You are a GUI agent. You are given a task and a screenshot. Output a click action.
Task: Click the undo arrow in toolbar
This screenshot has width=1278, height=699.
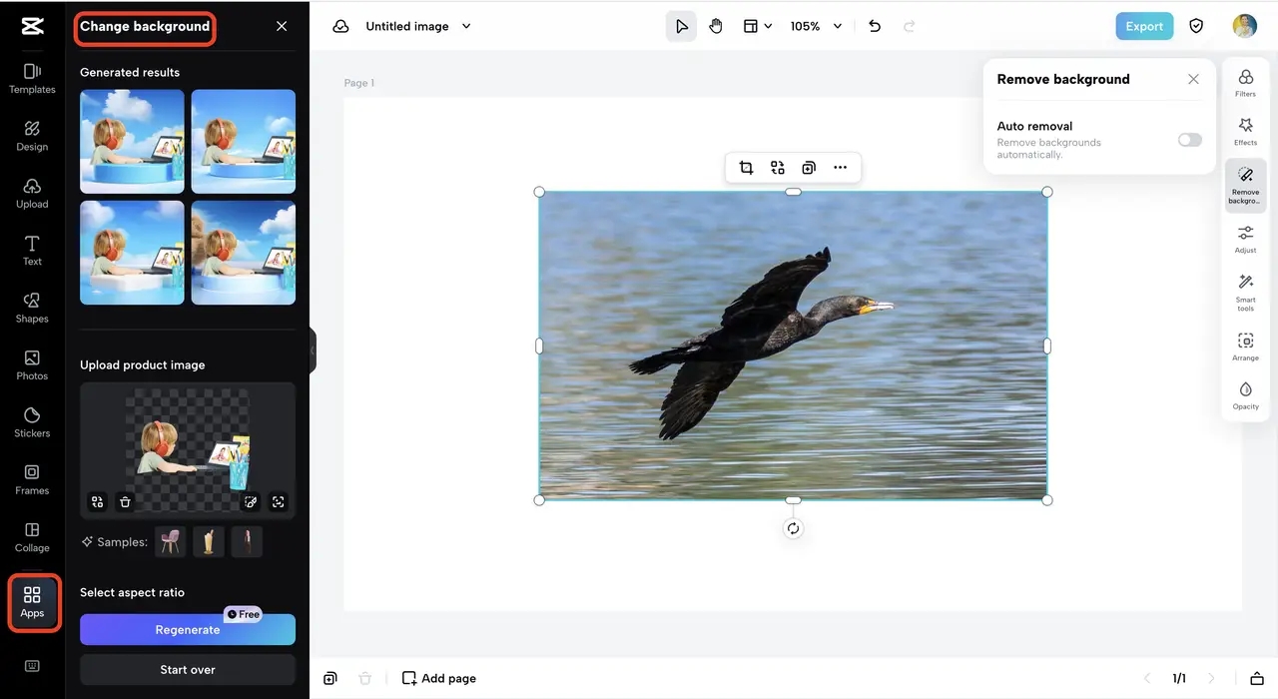click(875, 27)
